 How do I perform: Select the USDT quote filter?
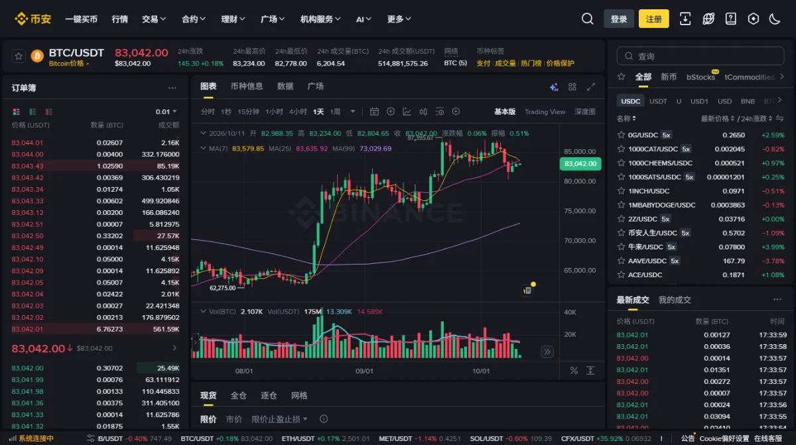[x=658, y=101]
